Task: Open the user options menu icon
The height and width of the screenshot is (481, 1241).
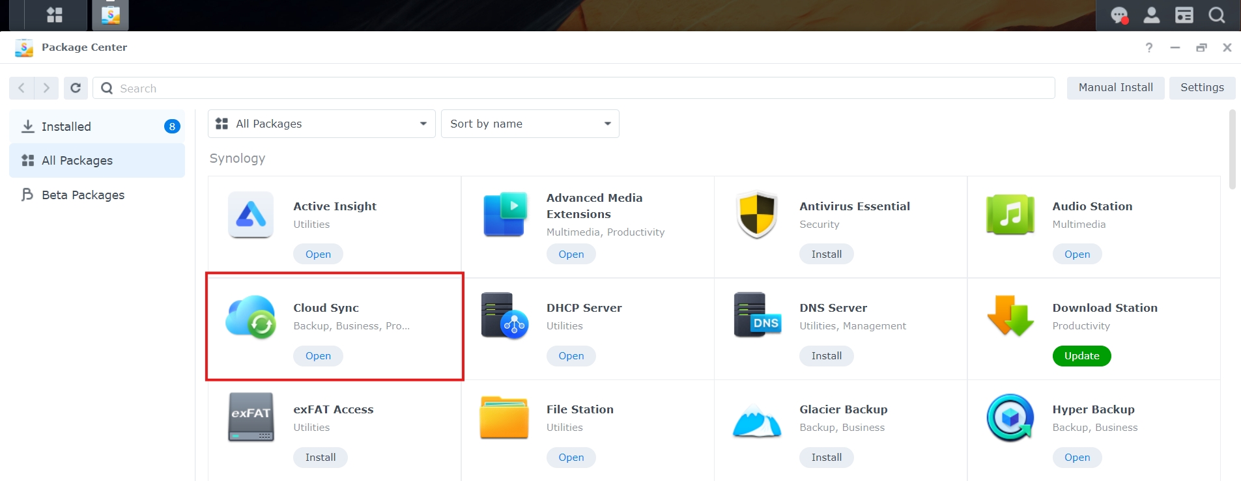Action: [1151, 15]
